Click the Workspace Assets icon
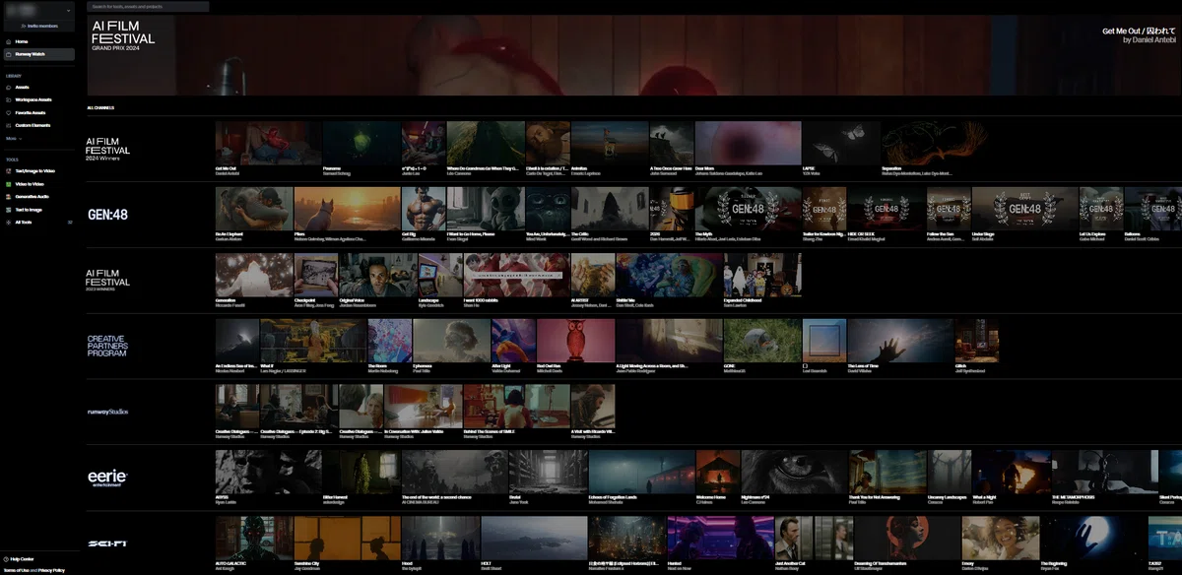 coord(8,99)
